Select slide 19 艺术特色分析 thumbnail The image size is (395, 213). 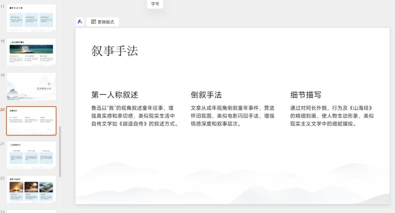click(x=32, y=86)
